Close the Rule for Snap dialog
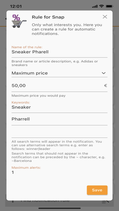Image resolution: width=119 pixels, height=211 pixels. (x=105, y=17)
